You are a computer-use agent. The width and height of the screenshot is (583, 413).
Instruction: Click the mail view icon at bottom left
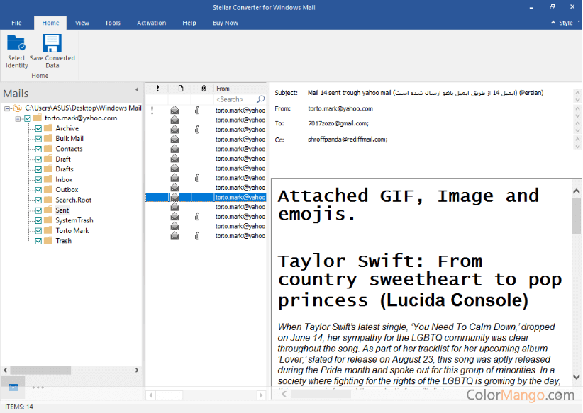click(x=12, y=387)
